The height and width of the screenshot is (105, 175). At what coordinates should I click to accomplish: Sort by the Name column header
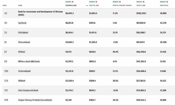click(x=20, y=5)
